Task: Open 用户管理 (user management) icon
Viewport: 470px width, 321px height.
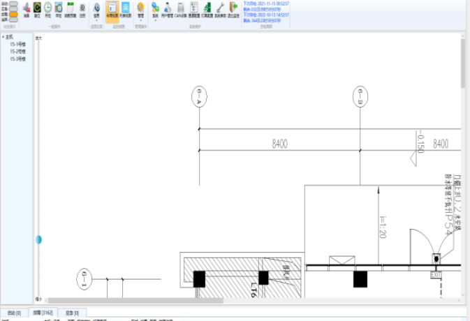Action: 168,8
